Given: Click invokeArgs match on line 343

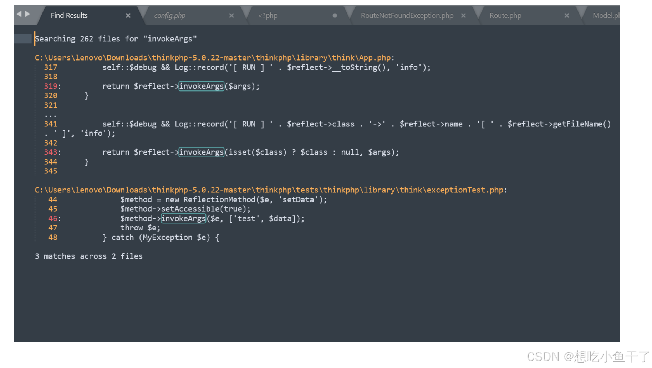Looking at the screenshot, I should 201,152.
